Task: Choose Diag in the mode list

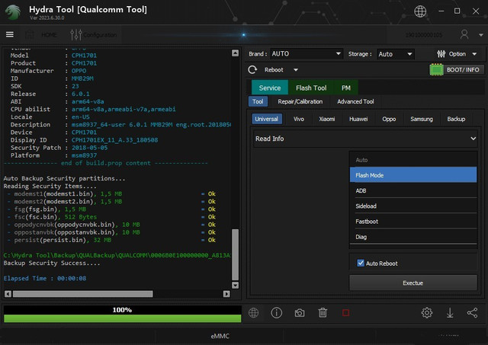Action: [x=413, y=237]
